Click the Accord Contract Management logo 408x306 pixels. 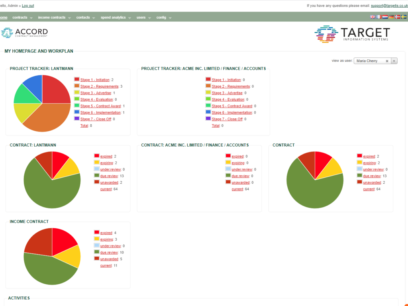click(25, 33)
